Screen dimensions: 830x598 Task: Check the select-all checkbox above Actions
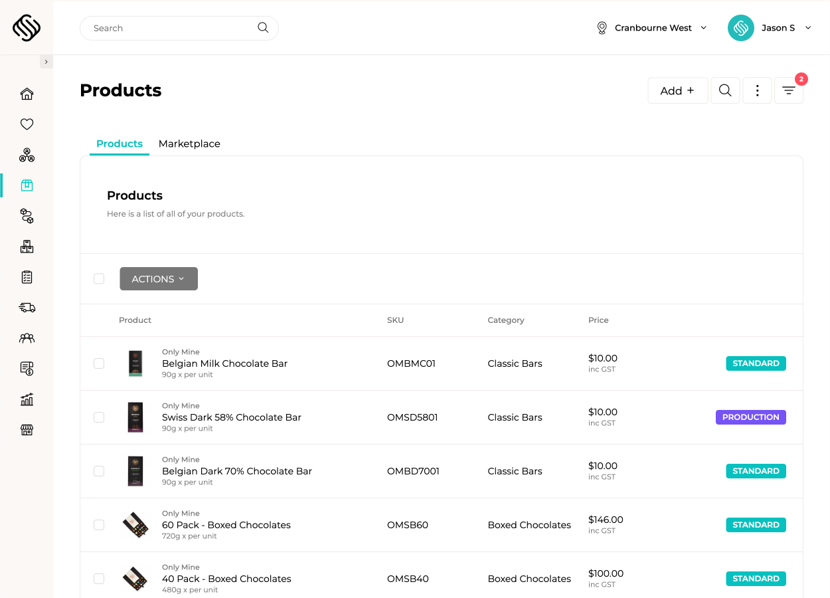click(99, 278)
